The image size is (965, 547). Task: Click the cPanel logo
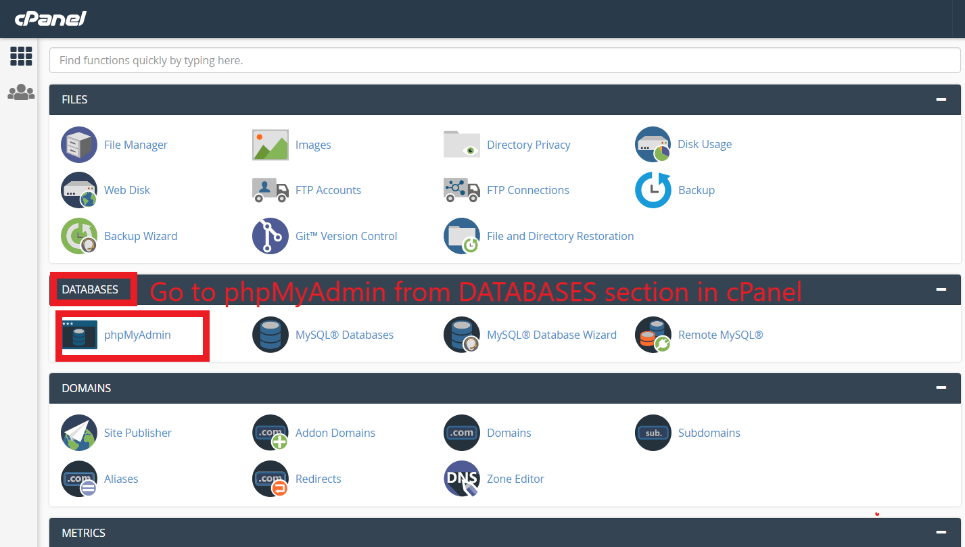point(51,18)
